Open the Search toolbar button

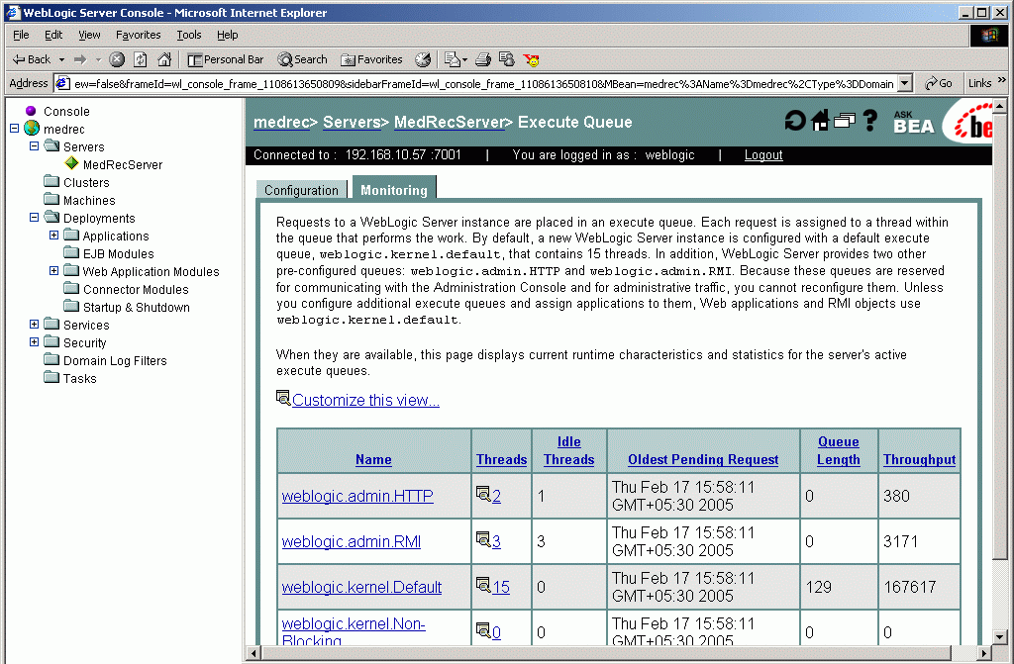click(303, 59)
